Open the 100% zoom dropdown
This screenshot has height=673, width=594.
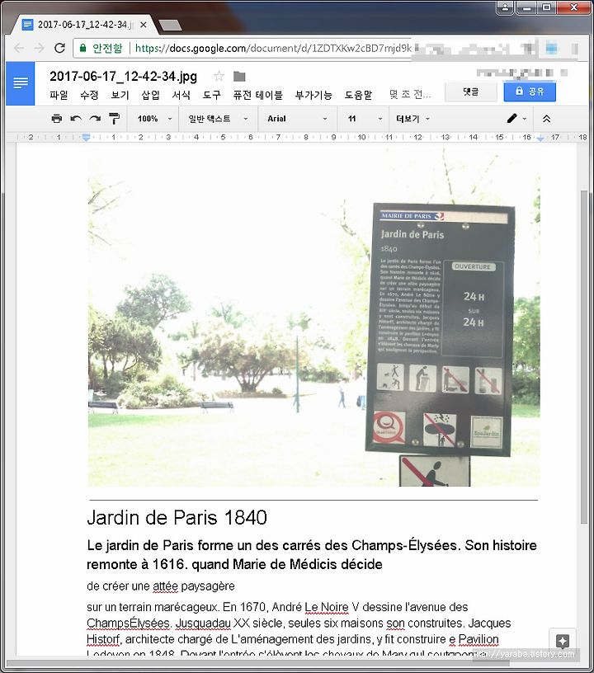click(154, 119)
